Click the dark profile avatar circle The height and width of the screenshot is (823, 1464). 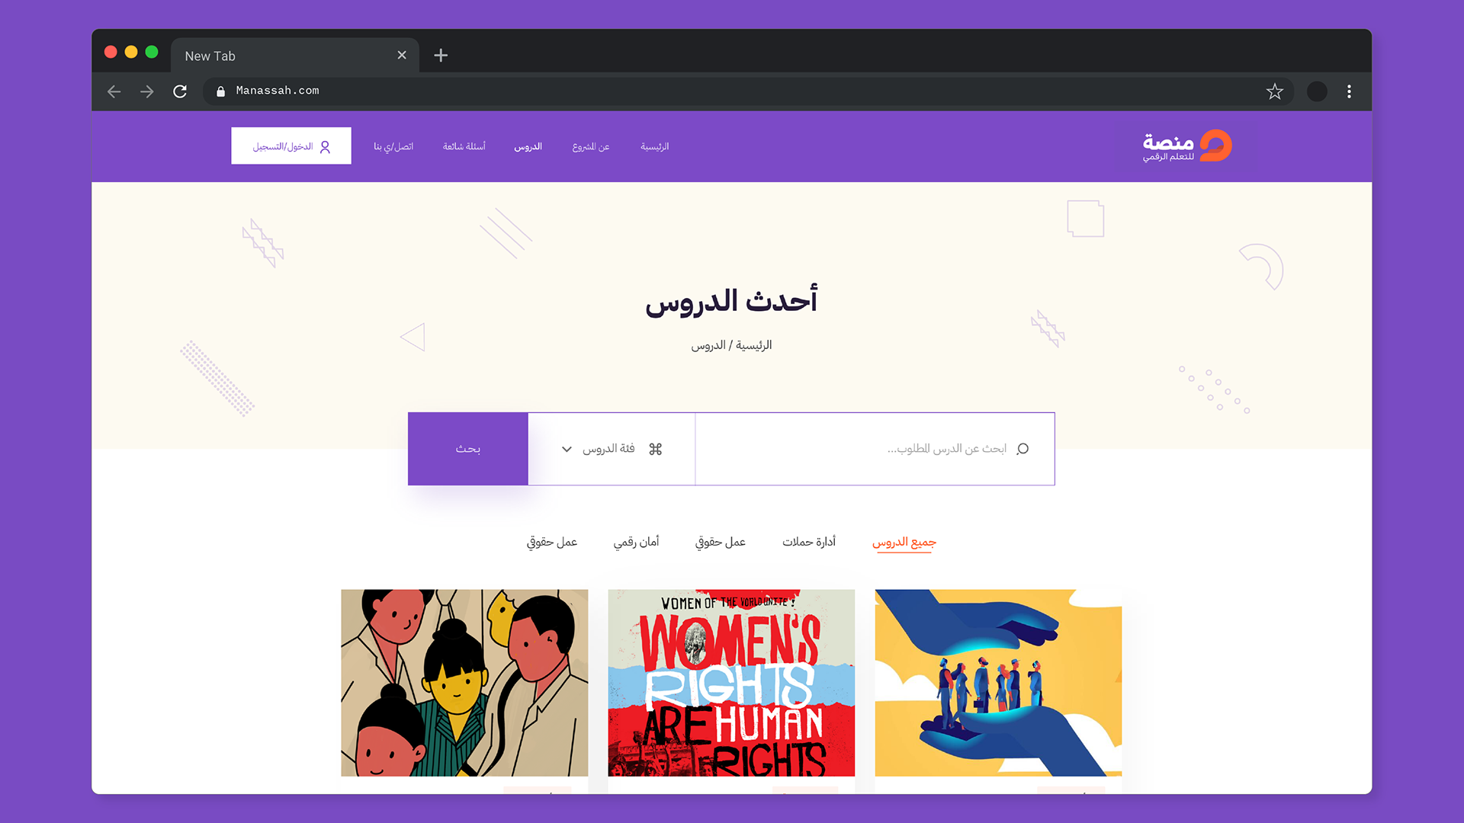(x=1317, y=91)
